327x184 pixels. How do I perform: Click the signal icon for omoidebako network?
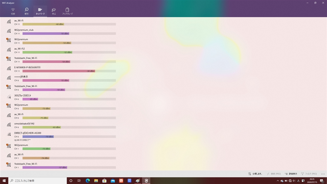click(9, 125)
